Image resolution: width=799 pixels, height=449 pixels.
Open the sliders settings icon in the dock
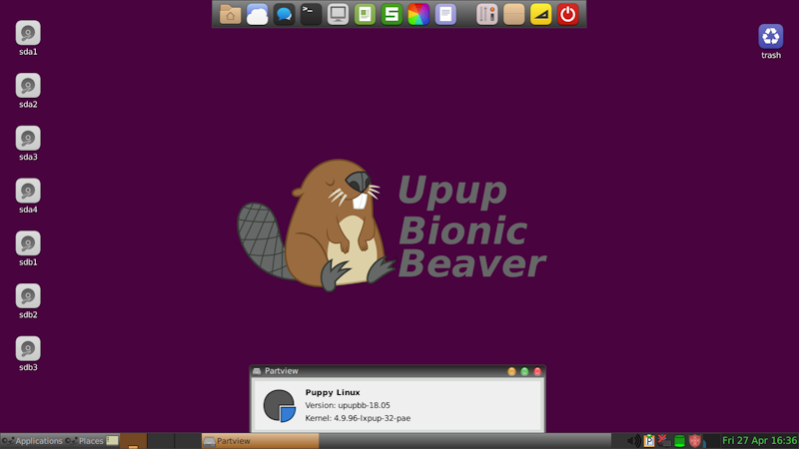pos(487,14)
